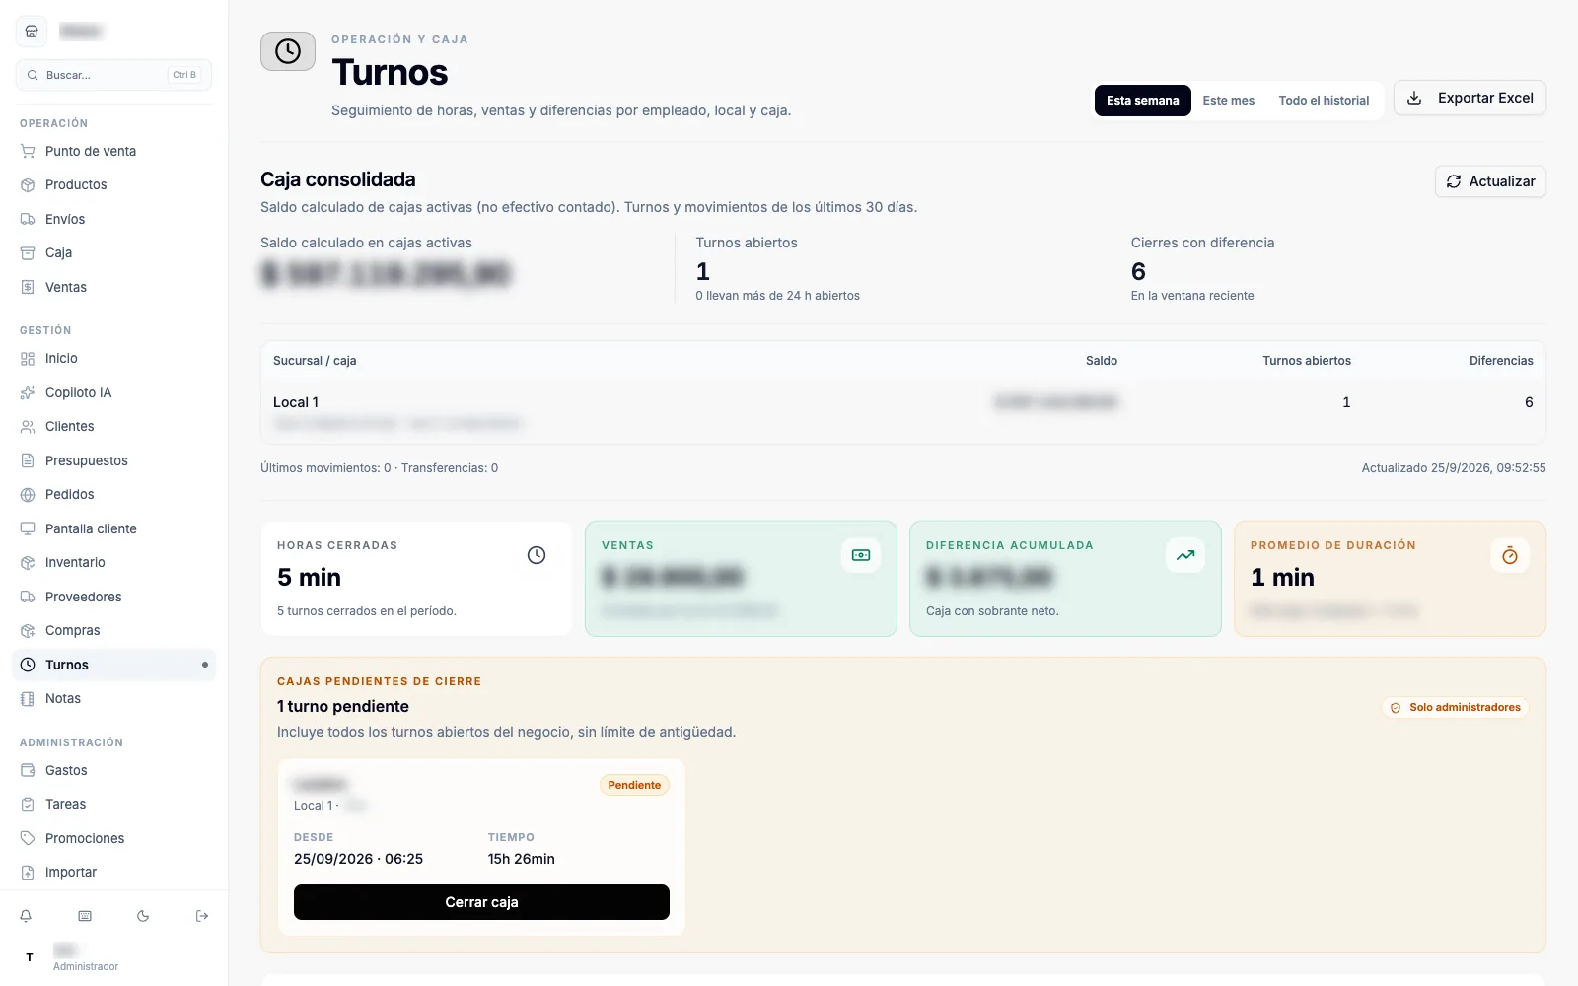Screen dimensions: 1578x986
Task: Open Notas section
Action: [114, 698]
